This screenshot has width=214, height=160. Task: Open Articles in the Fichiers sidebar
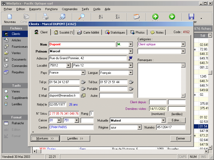pyautogui.click(x=16, y=40)
